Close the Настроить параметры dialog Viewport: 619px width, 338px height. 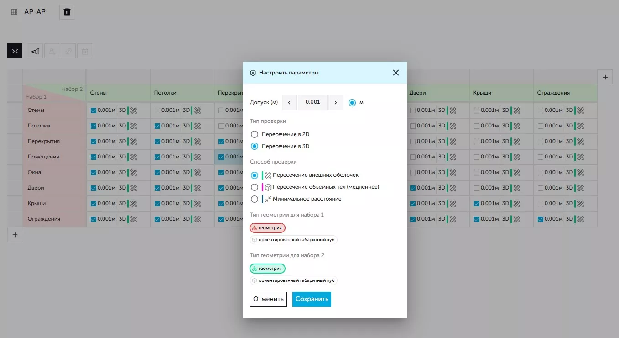coord(395,73)
